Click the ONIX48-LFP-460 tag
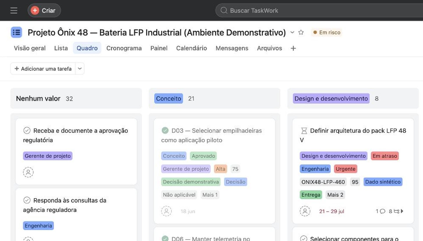Viewport: 423px width, 241px height. [x=323, y=182]
